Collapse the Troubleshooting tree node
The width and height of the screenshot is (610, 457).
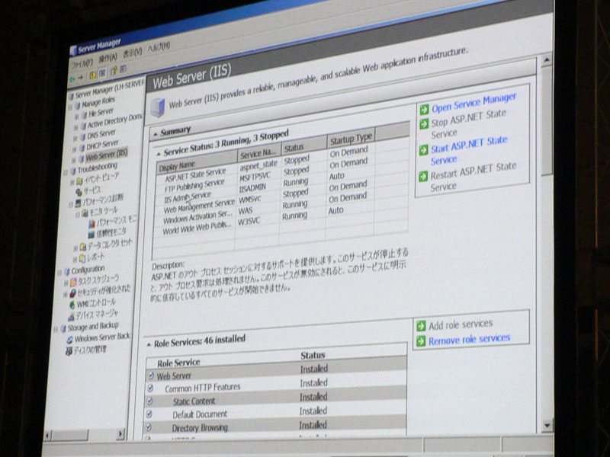coord(66,172)
